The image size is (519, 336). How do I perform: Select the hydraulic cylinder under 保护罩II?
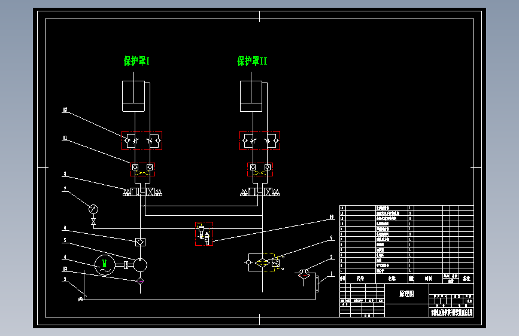(251, 96)
